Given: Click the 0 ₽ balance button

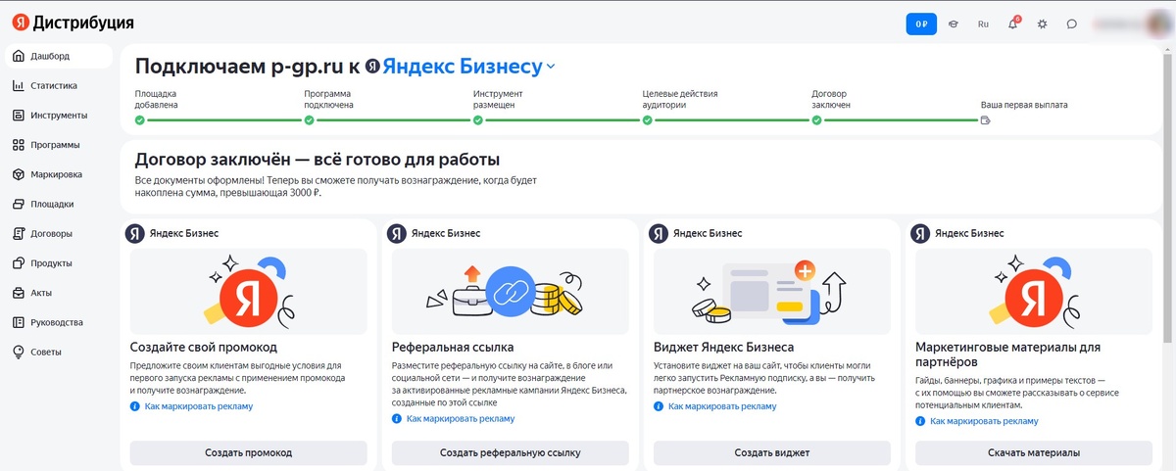Looking at the screenshot, I should 921,24.
